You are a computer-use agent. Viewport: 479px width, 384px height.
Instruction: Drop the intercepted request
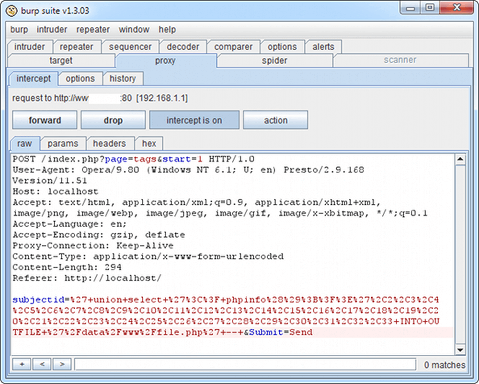coord(113,120)
